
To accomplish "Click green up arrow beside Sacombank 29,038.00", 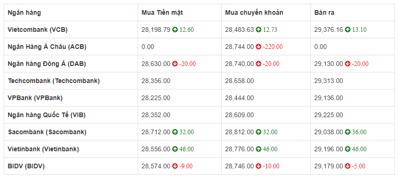I will point(348,132).
